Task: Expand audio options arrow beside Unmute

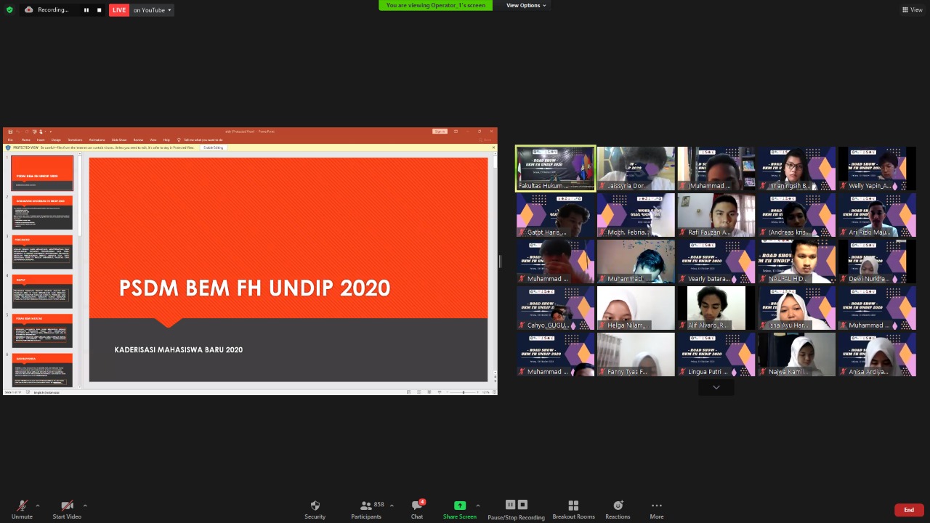Action: 38,506
